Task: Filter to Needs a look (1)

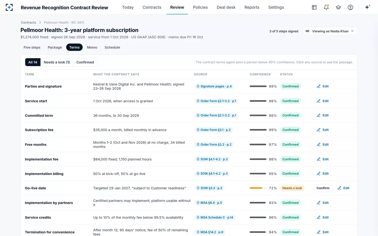Action: click(57, 62)
